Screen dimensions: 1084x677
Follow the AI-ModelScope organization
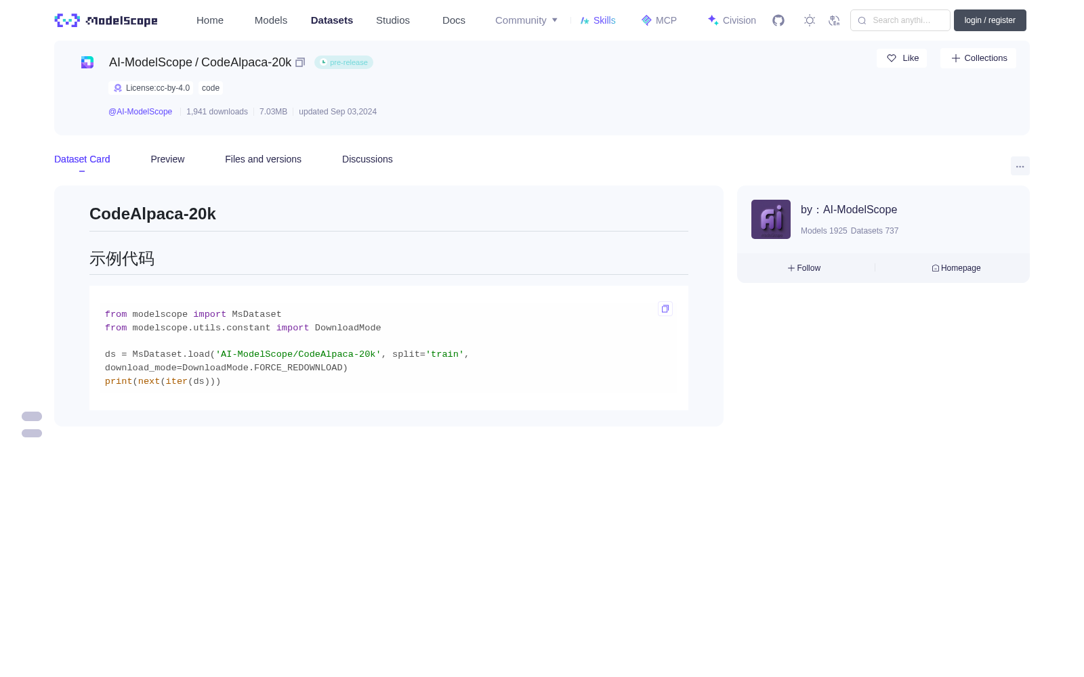coord(804,268)
